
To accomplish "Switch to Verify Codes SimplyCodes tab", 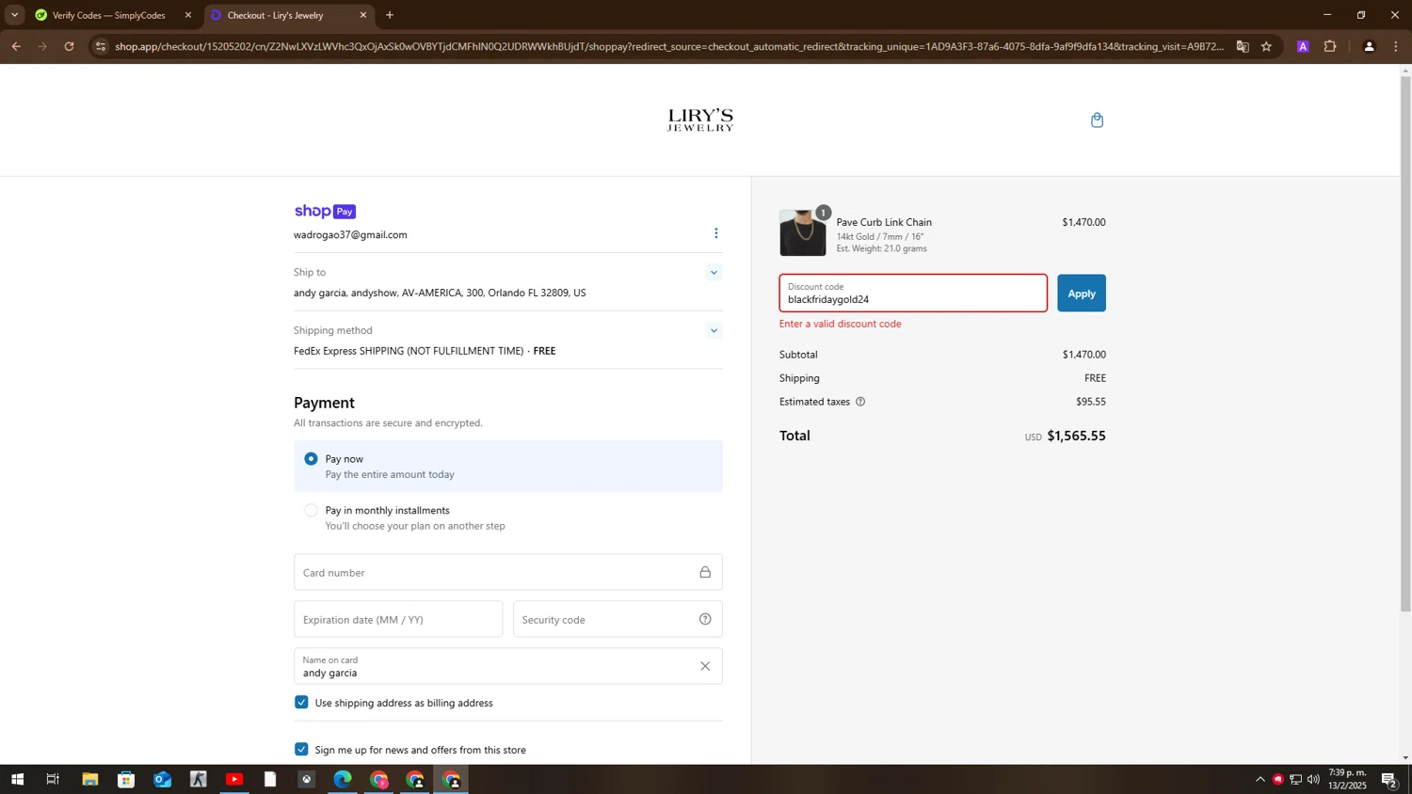I will click(109, 15).
